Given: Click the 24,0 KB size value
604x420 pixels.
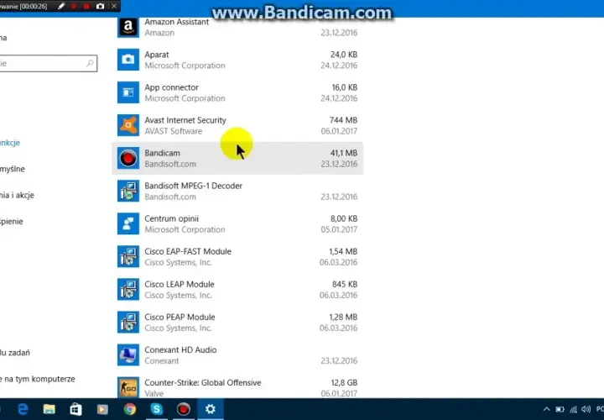Looking at the screenshot, I should (344, 55).
